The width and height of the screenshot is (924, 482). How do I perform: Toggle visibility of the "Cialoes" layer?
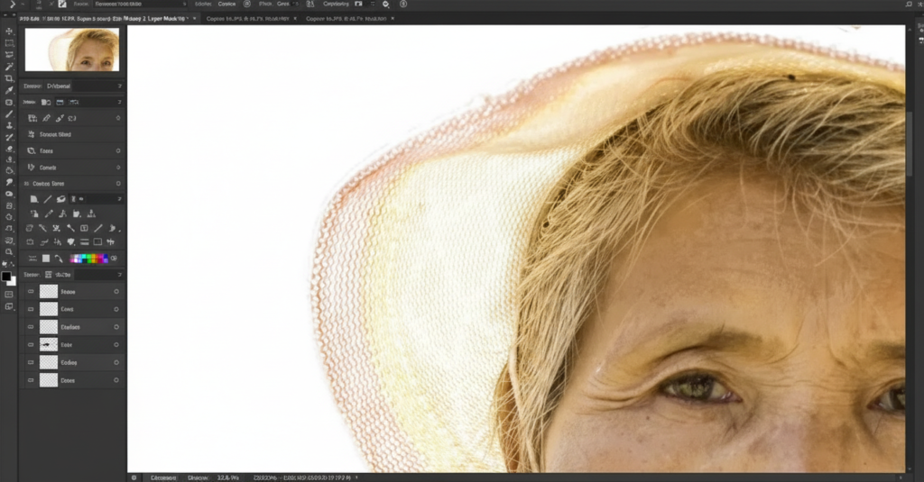pyautogui.click(x=31, y=327)
